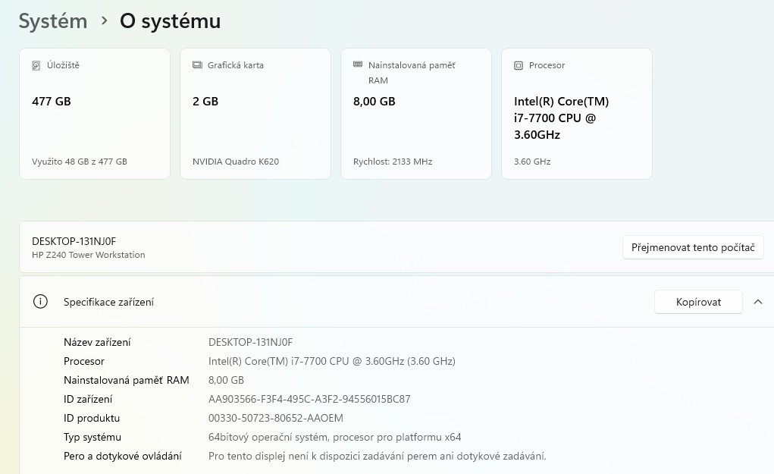Image resolution: width=774 pixels, height=474 pixels.
Task: Go back to Systém via breadcrumb
Action: (x=53, y=21)
